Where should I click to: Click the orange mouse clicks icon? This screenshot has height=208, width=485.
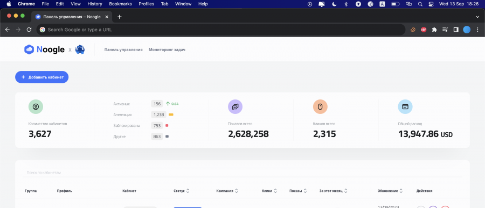(x=320, y=106)
